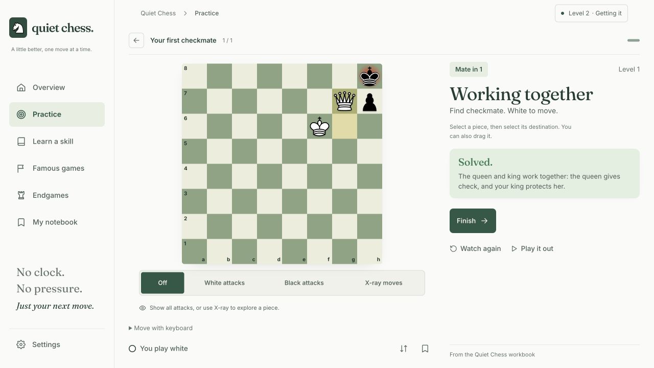
Task: Click the Finish button
Action: [473, 221]
